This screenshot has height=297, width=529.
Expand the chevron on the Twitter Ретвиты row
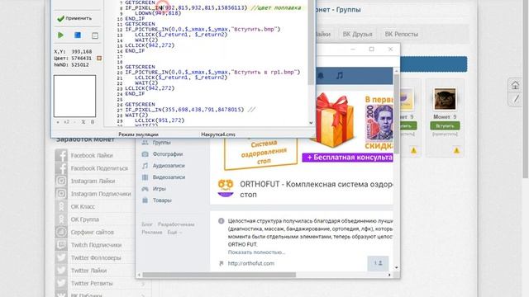143,284
